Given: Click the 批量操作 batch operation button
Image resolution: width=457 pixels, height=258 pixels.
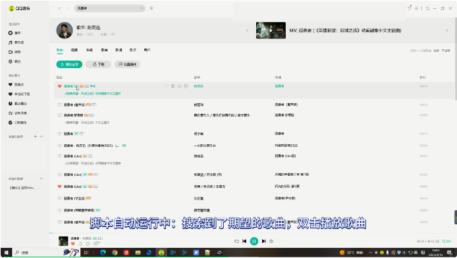Looking at the screenshot, I should point(127,65).
